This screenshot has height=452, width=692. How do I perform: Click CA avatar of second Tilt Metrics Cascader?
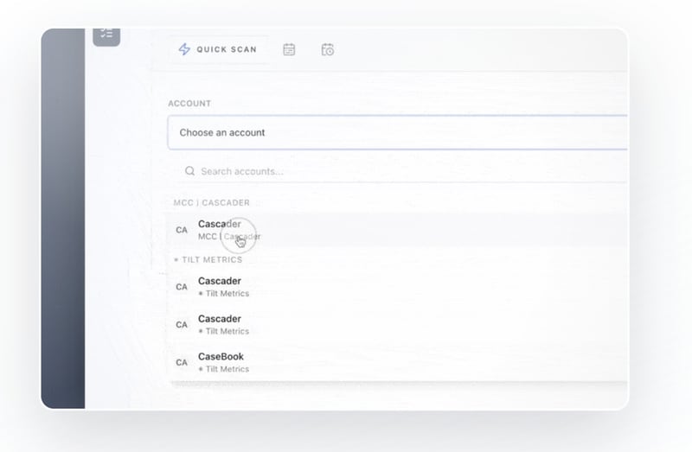[x=182, y=325]
